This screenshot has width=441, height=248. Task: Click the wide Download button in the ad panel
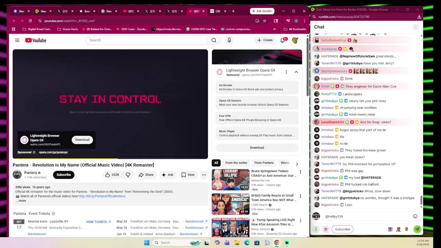(x=257, y=147)
